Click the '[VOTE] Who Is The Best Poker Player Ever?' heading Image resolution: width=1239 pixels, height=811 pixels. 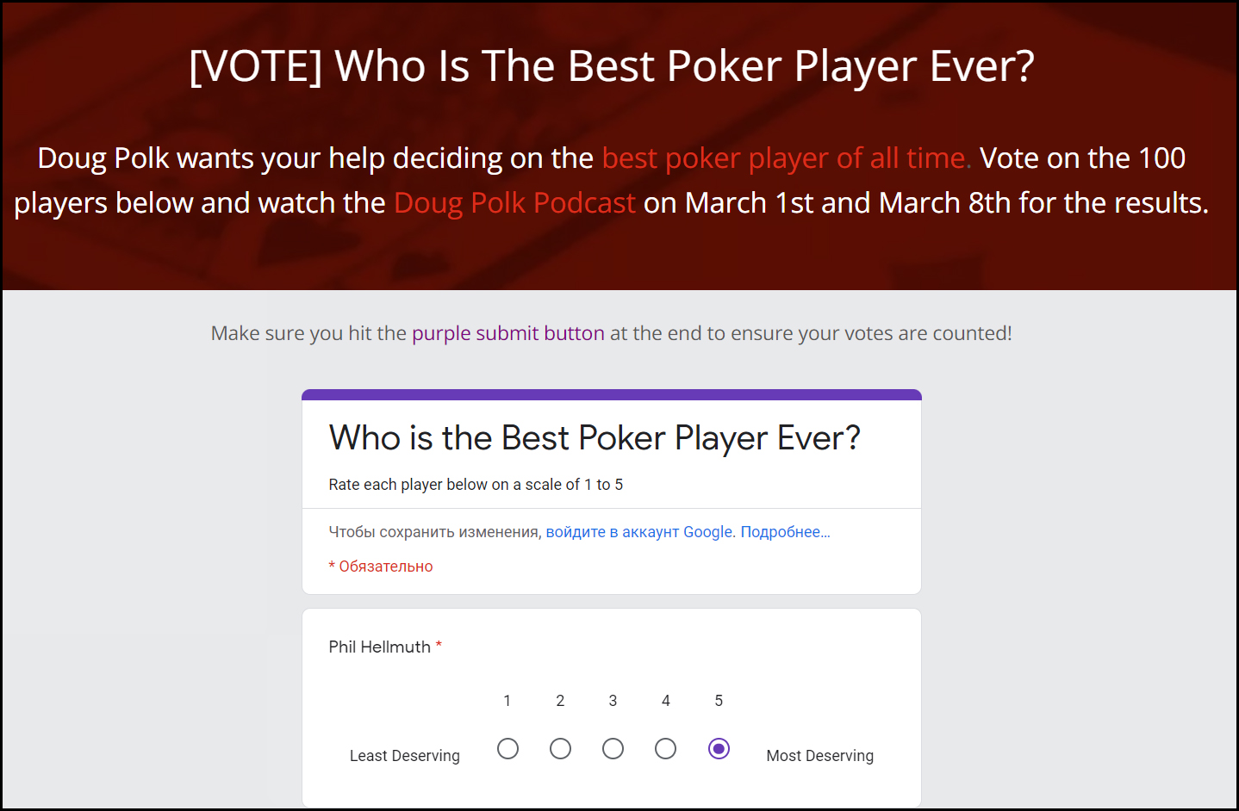coord(612,66)
